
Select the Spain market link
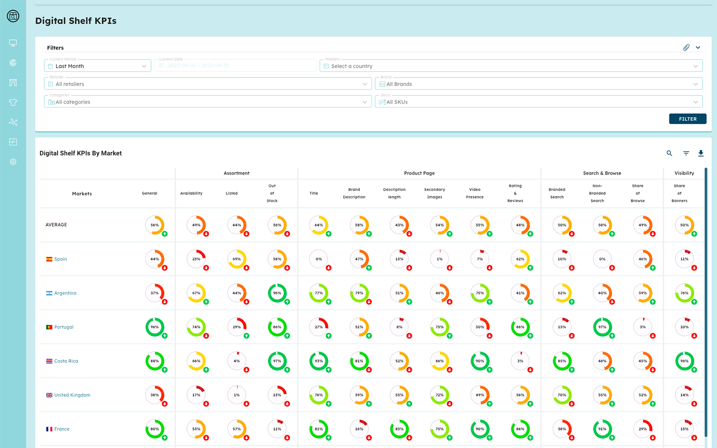click(x=60, y=259)
